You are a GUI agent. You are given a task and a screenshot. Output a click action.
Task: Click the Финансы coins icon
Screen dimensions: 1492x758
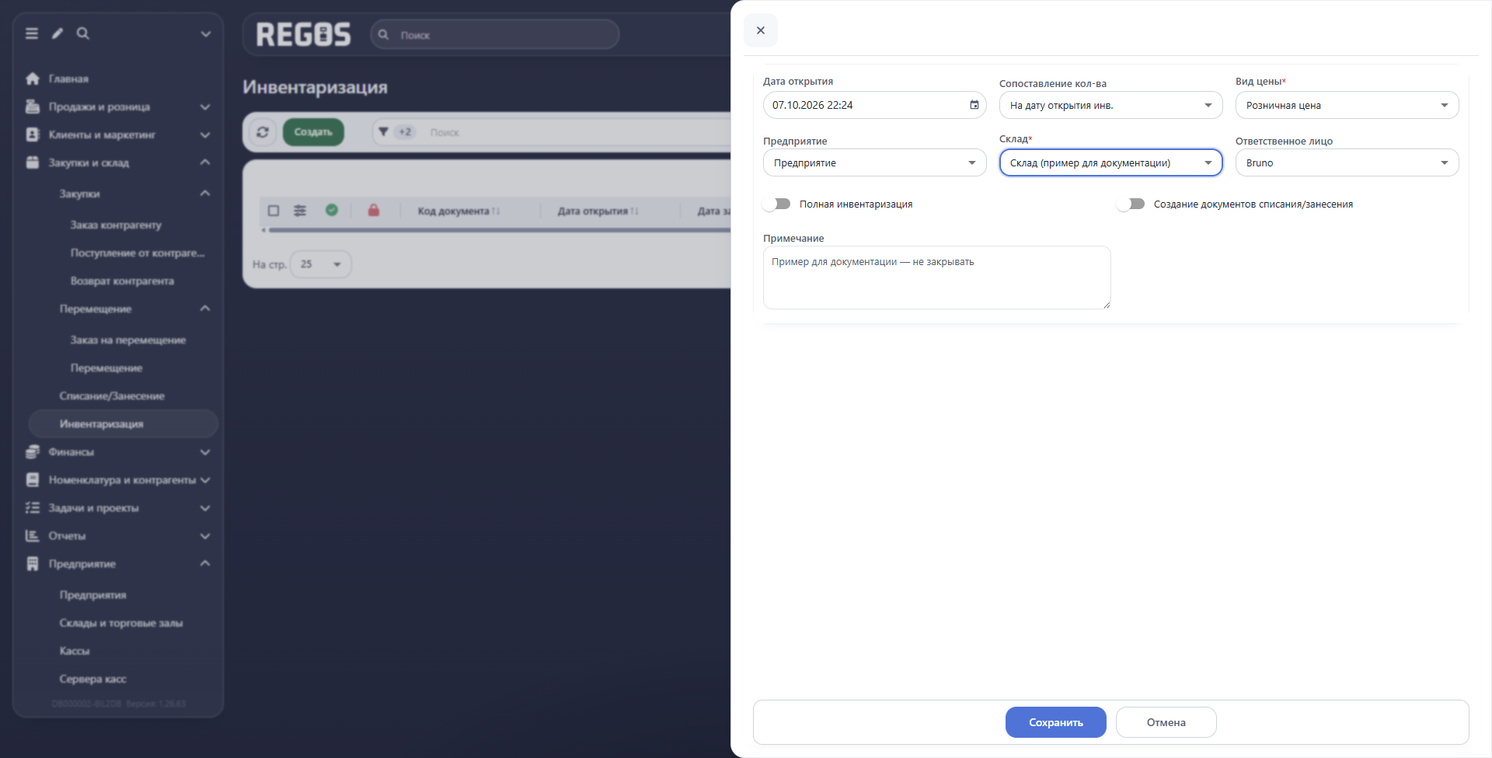[33, 452]
